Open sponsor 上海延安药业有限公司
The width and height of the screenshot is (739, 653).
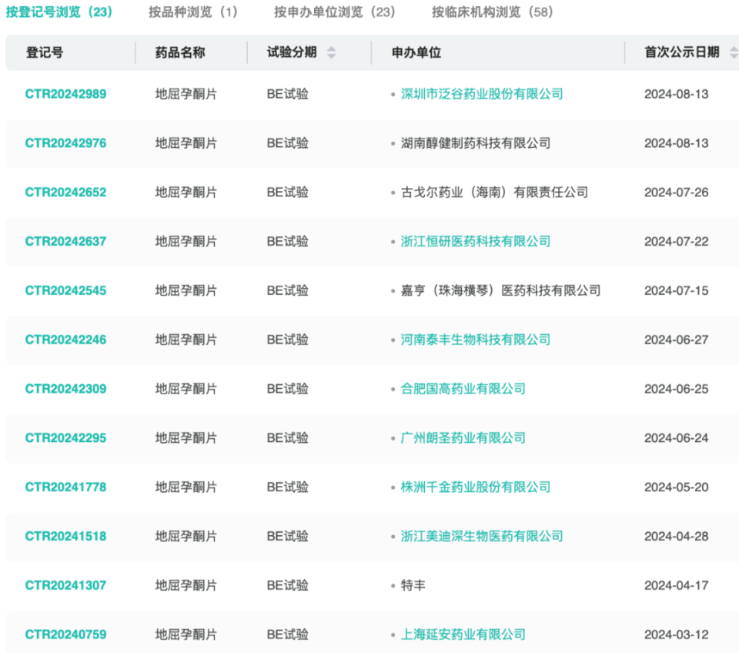pos(463,635)
